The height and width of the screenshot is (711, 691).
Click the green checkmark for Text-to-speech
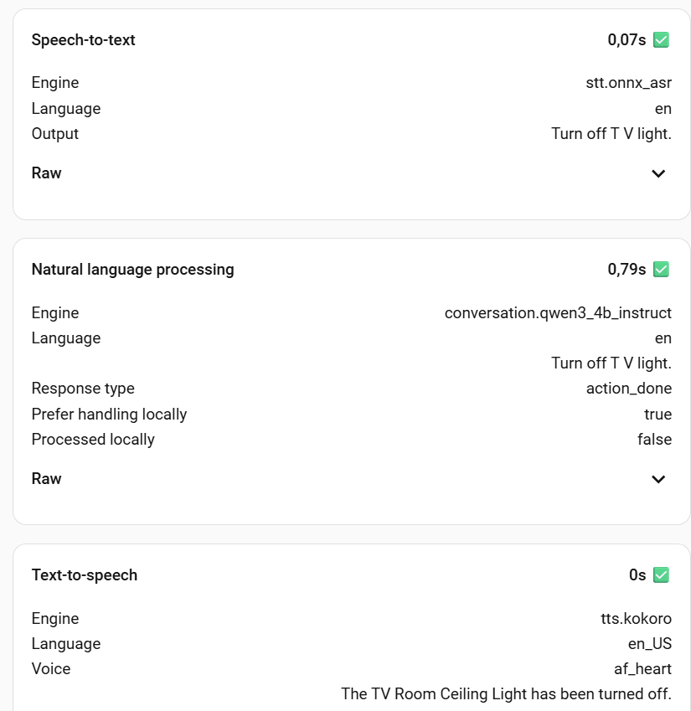(661, 574)
